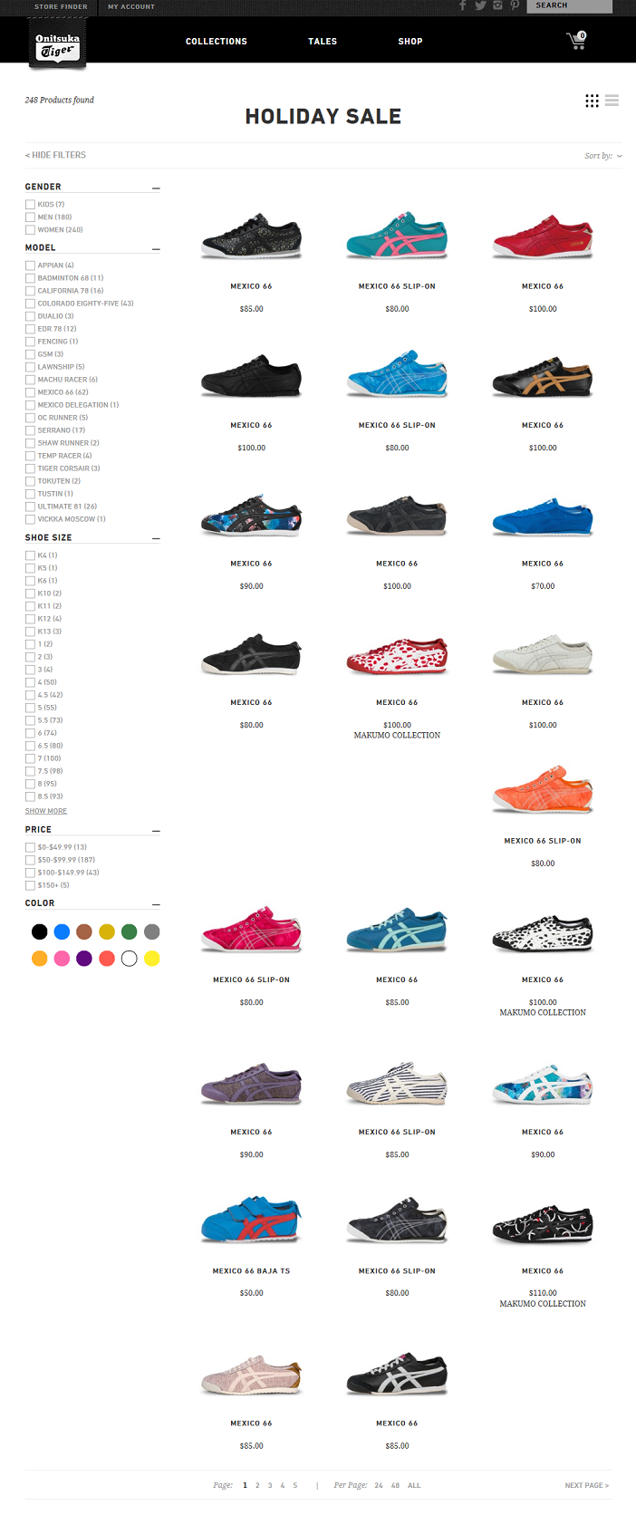Enable the Mexico 66 model filter
Image resolution: width=636 pixels, height=1515 pixels.
[x=30, y=392]
